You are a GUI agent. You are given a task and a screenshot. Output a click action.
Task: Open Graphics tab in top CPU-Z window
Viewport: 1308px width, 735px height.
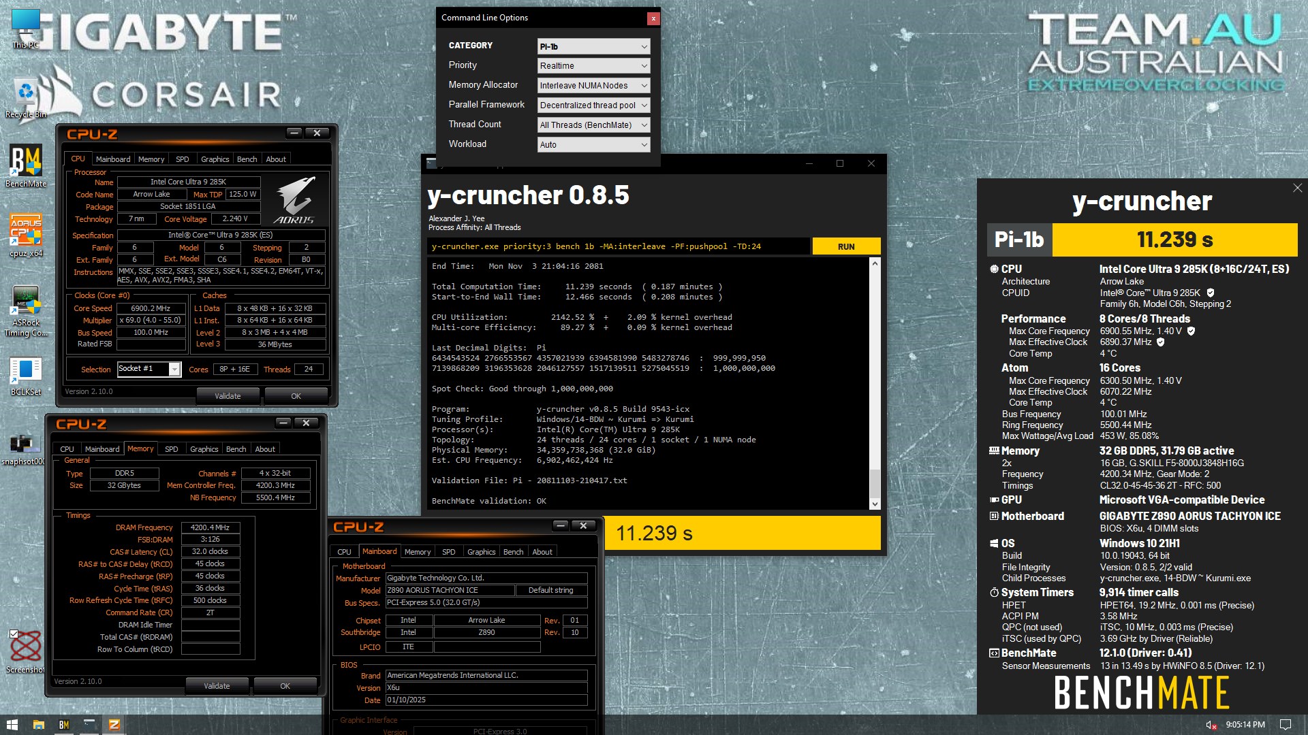[215, 159]
